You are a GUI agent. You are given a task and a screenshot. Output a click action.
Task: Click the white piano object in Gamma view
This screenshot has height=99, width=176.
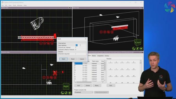click(x=49, y=82)
